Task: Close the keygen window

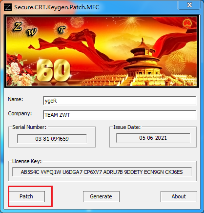Action: 189,5
